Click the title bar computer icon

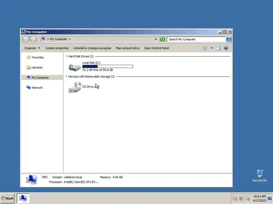(24, 32)
